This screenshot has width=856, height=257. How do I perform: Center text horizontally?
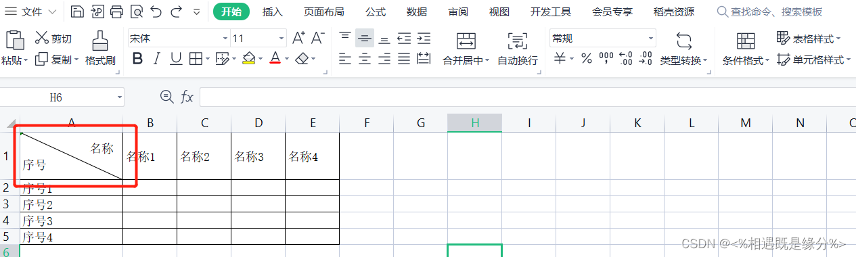(365, 59)
